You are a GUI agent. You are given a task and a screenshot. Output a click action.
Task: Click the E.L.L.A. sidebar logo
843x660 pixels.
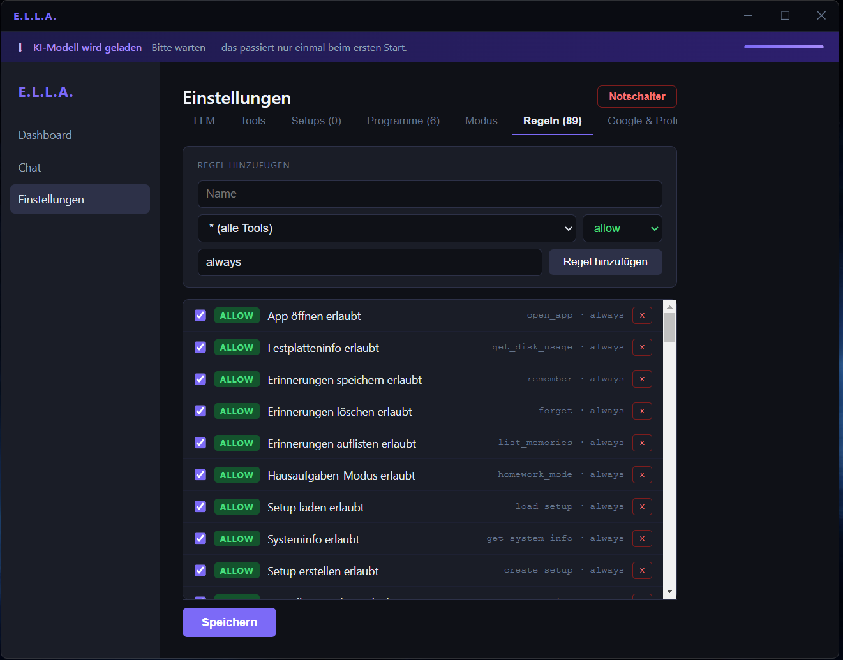point(46,92)
